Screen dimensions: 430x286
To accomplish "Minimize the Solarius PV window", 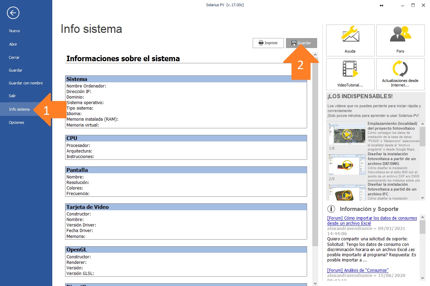I will click(x=402, y=6).
